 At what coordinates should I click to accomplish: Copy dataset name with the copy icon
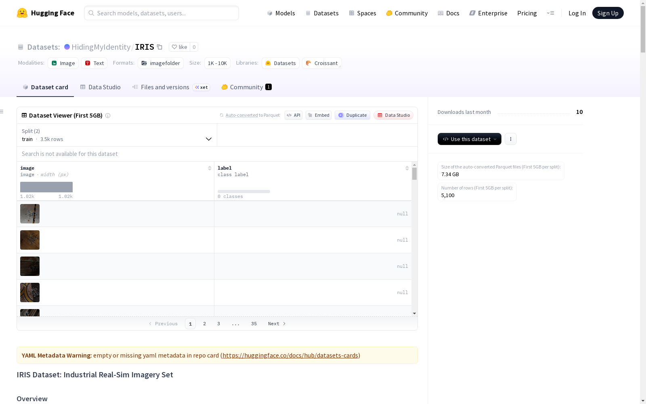[159, 47]
